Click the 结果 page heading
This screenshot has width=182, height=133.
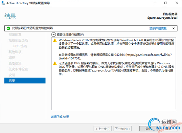[x=10, y=16]
